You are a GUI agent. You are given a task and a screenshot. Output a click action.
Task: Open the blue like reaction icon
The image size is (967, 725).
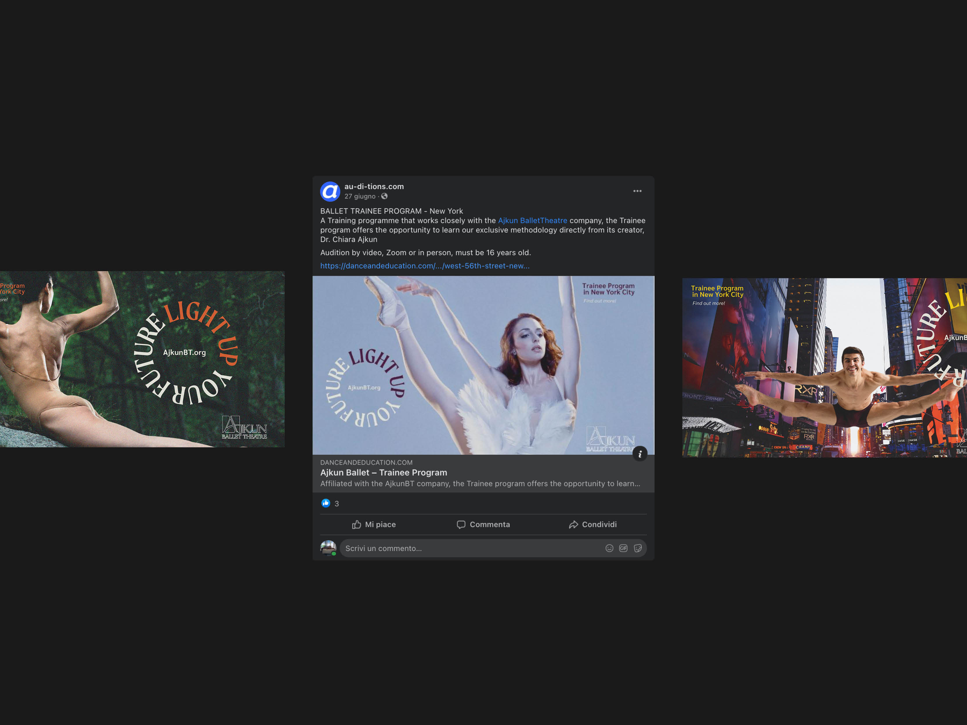[326, 503]
